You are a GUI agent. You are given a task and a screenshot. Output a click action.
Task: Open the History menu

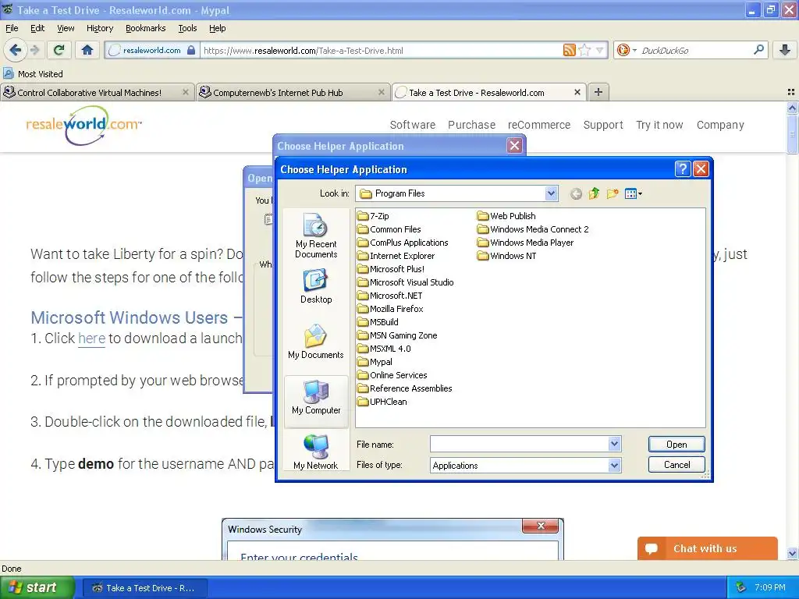[99, 28]
